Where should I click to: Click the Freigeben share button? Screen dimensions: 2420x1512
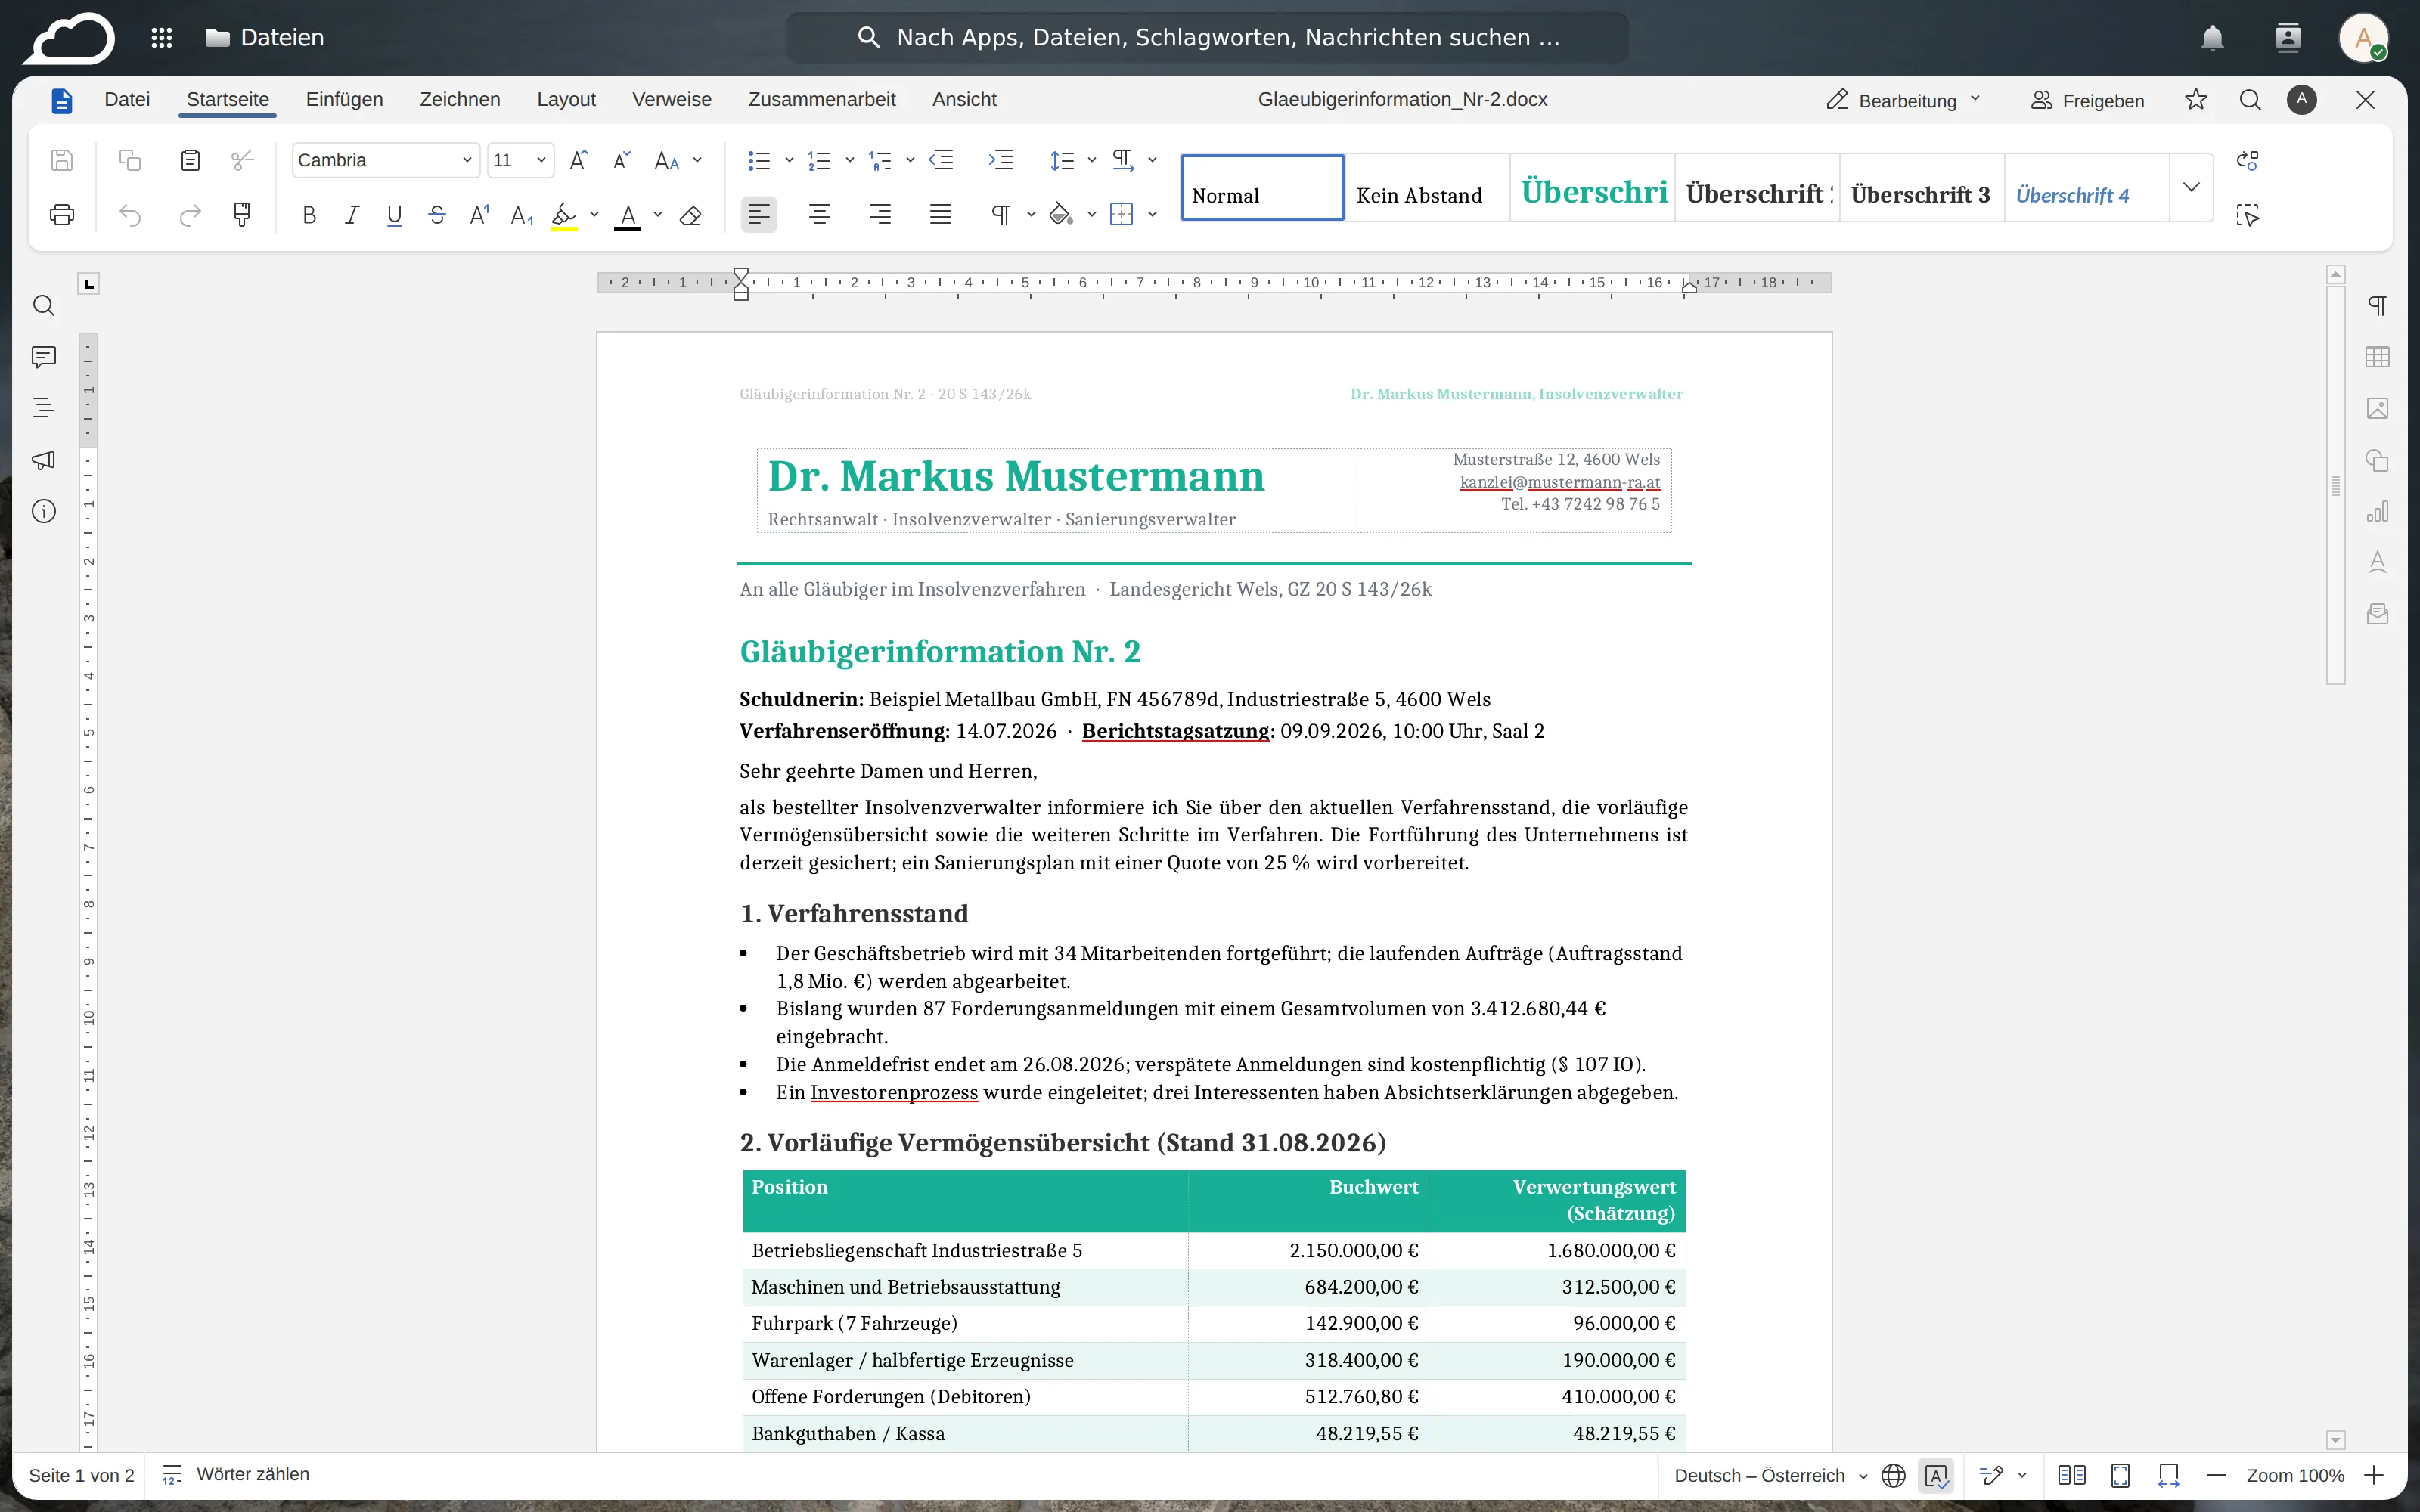[x=2087, y=100]
